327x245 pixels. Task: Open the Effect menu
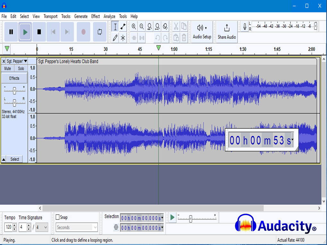[x=95, y=16]
